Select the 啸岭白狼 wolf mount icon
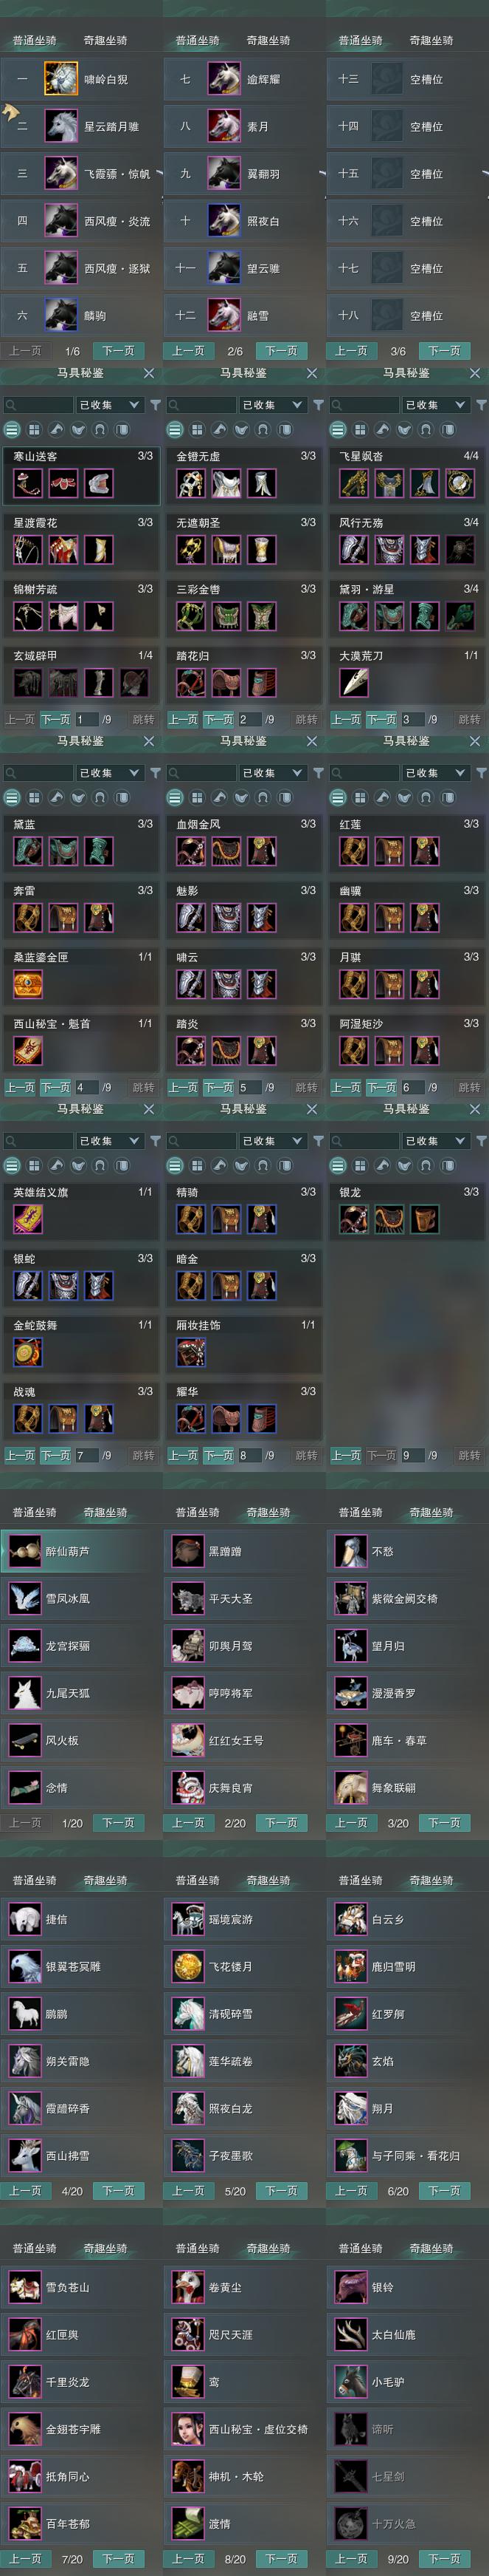 click(x=61, y=79)
